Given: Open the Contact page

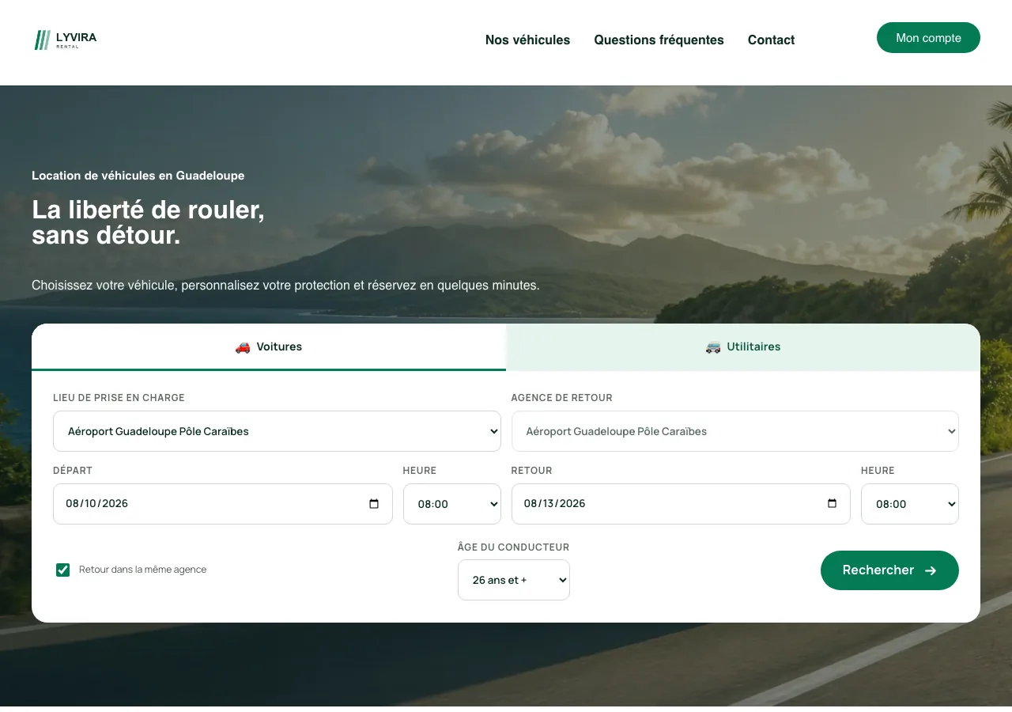Looking at the screenshot, I should pos(772,40).
